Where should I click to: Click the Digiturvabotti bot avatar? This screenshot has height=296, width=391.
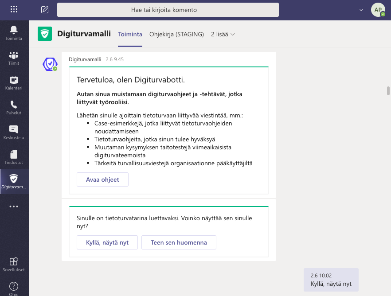coord(50,64)
